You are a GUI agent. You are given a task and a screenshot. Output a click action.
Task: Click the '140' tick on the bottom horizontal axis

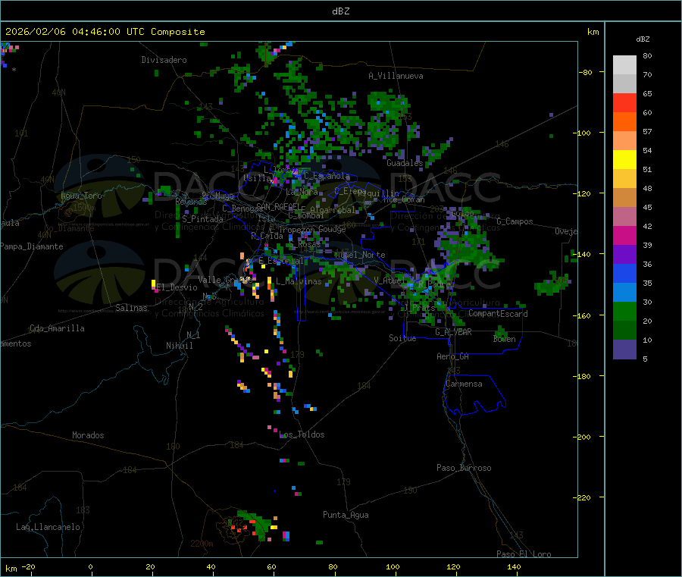point(514,566)
